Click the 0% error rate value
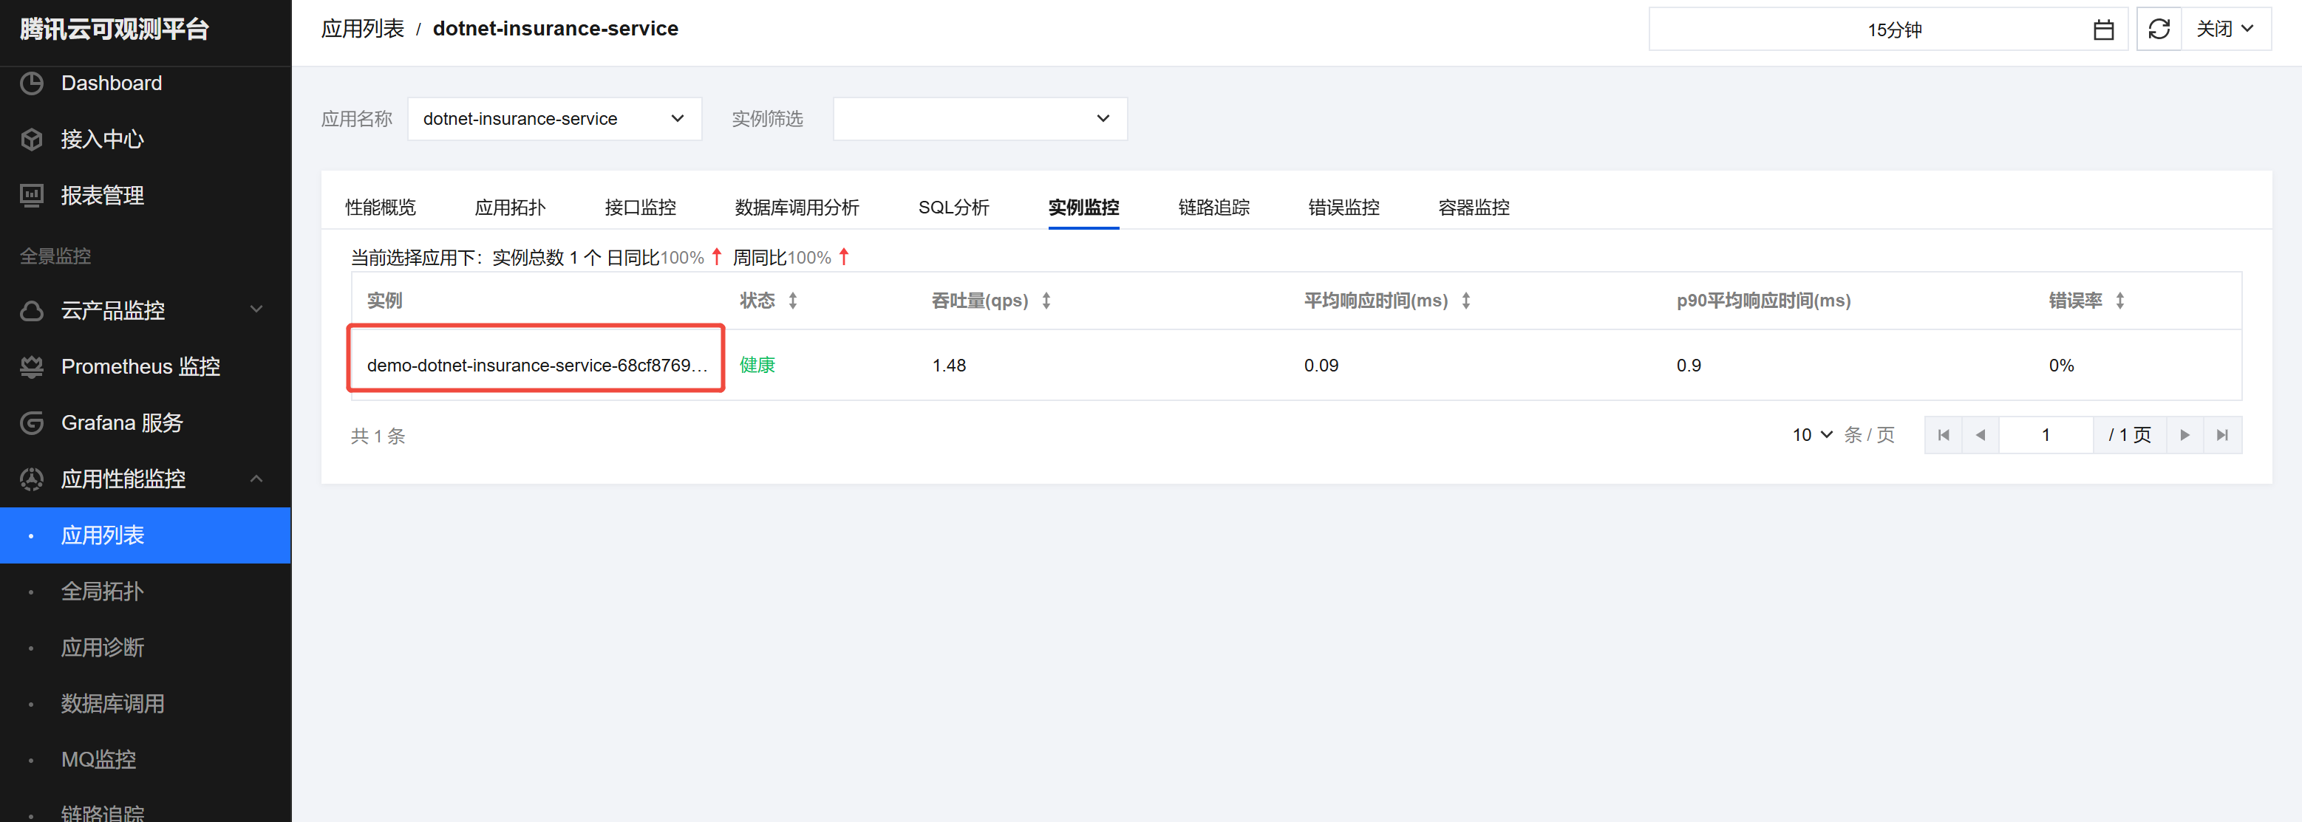Viewport: 2302px width, 822px height. point(2062,366)
